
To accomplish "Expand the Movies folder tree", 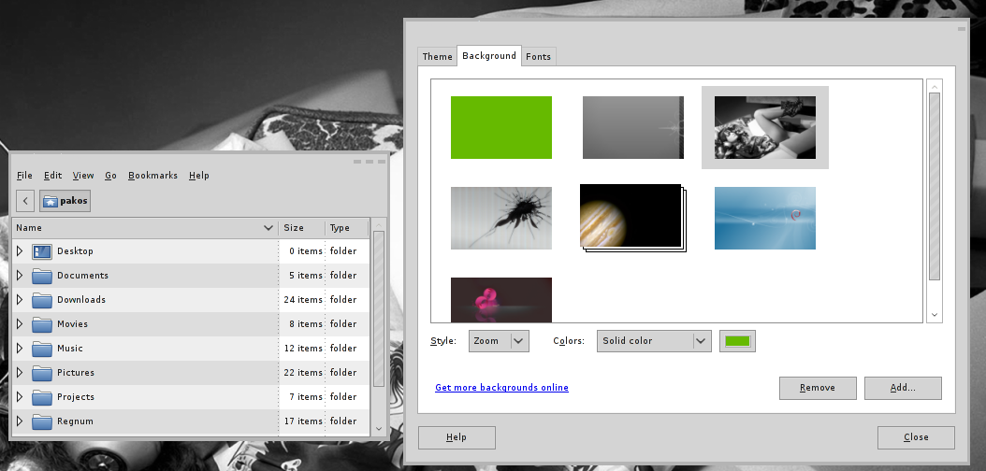I will click(20, 324).
